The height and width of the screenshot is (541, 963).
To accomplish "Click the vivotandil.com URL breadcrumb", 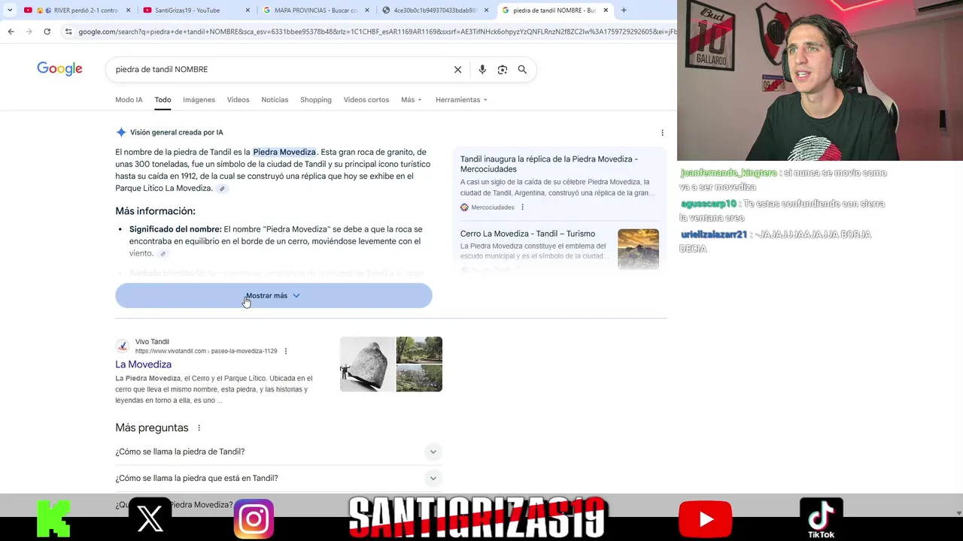I will (x=206, y=351).
